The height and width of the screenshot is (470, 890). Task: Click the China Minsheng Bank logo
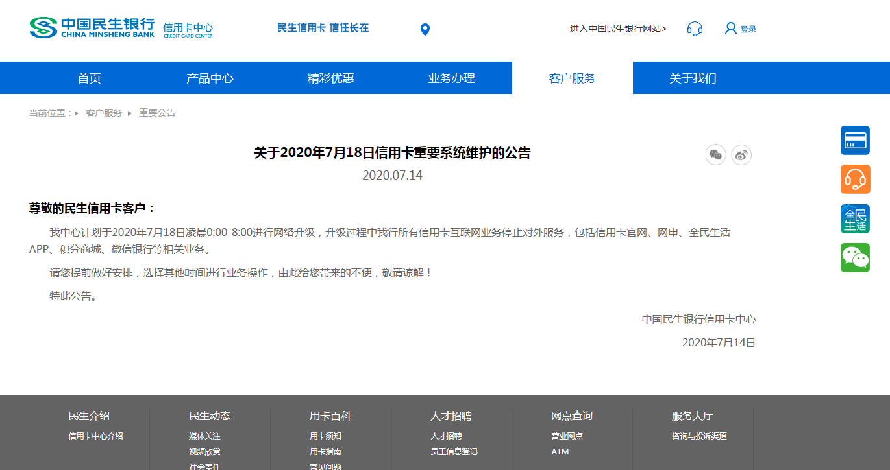[x=92, y=28]
